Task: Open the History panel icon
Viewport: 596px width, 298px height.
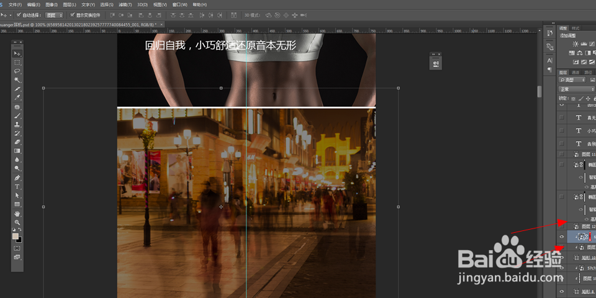Action: click(549, 34)
